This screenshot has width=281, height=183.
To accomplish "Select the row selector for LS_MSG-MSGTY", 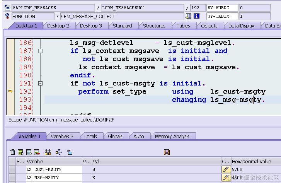I will coord(12,178).
